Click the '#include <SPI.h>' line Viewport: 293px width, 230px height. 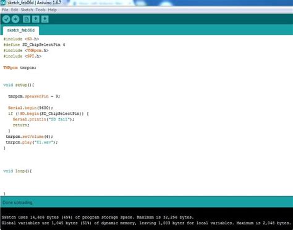tap(22, 56)
